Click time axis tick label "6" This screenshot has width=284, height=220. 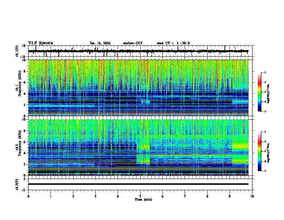pos(162,196)
